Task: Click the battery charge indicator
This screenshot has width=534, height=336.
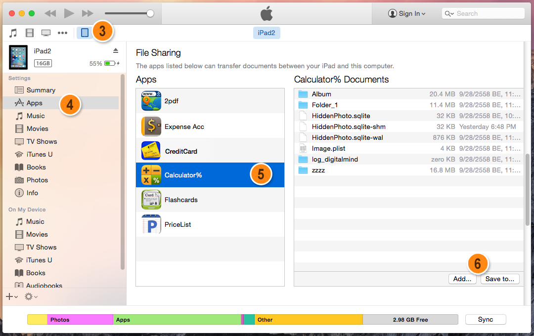Action: pos(112,63)
